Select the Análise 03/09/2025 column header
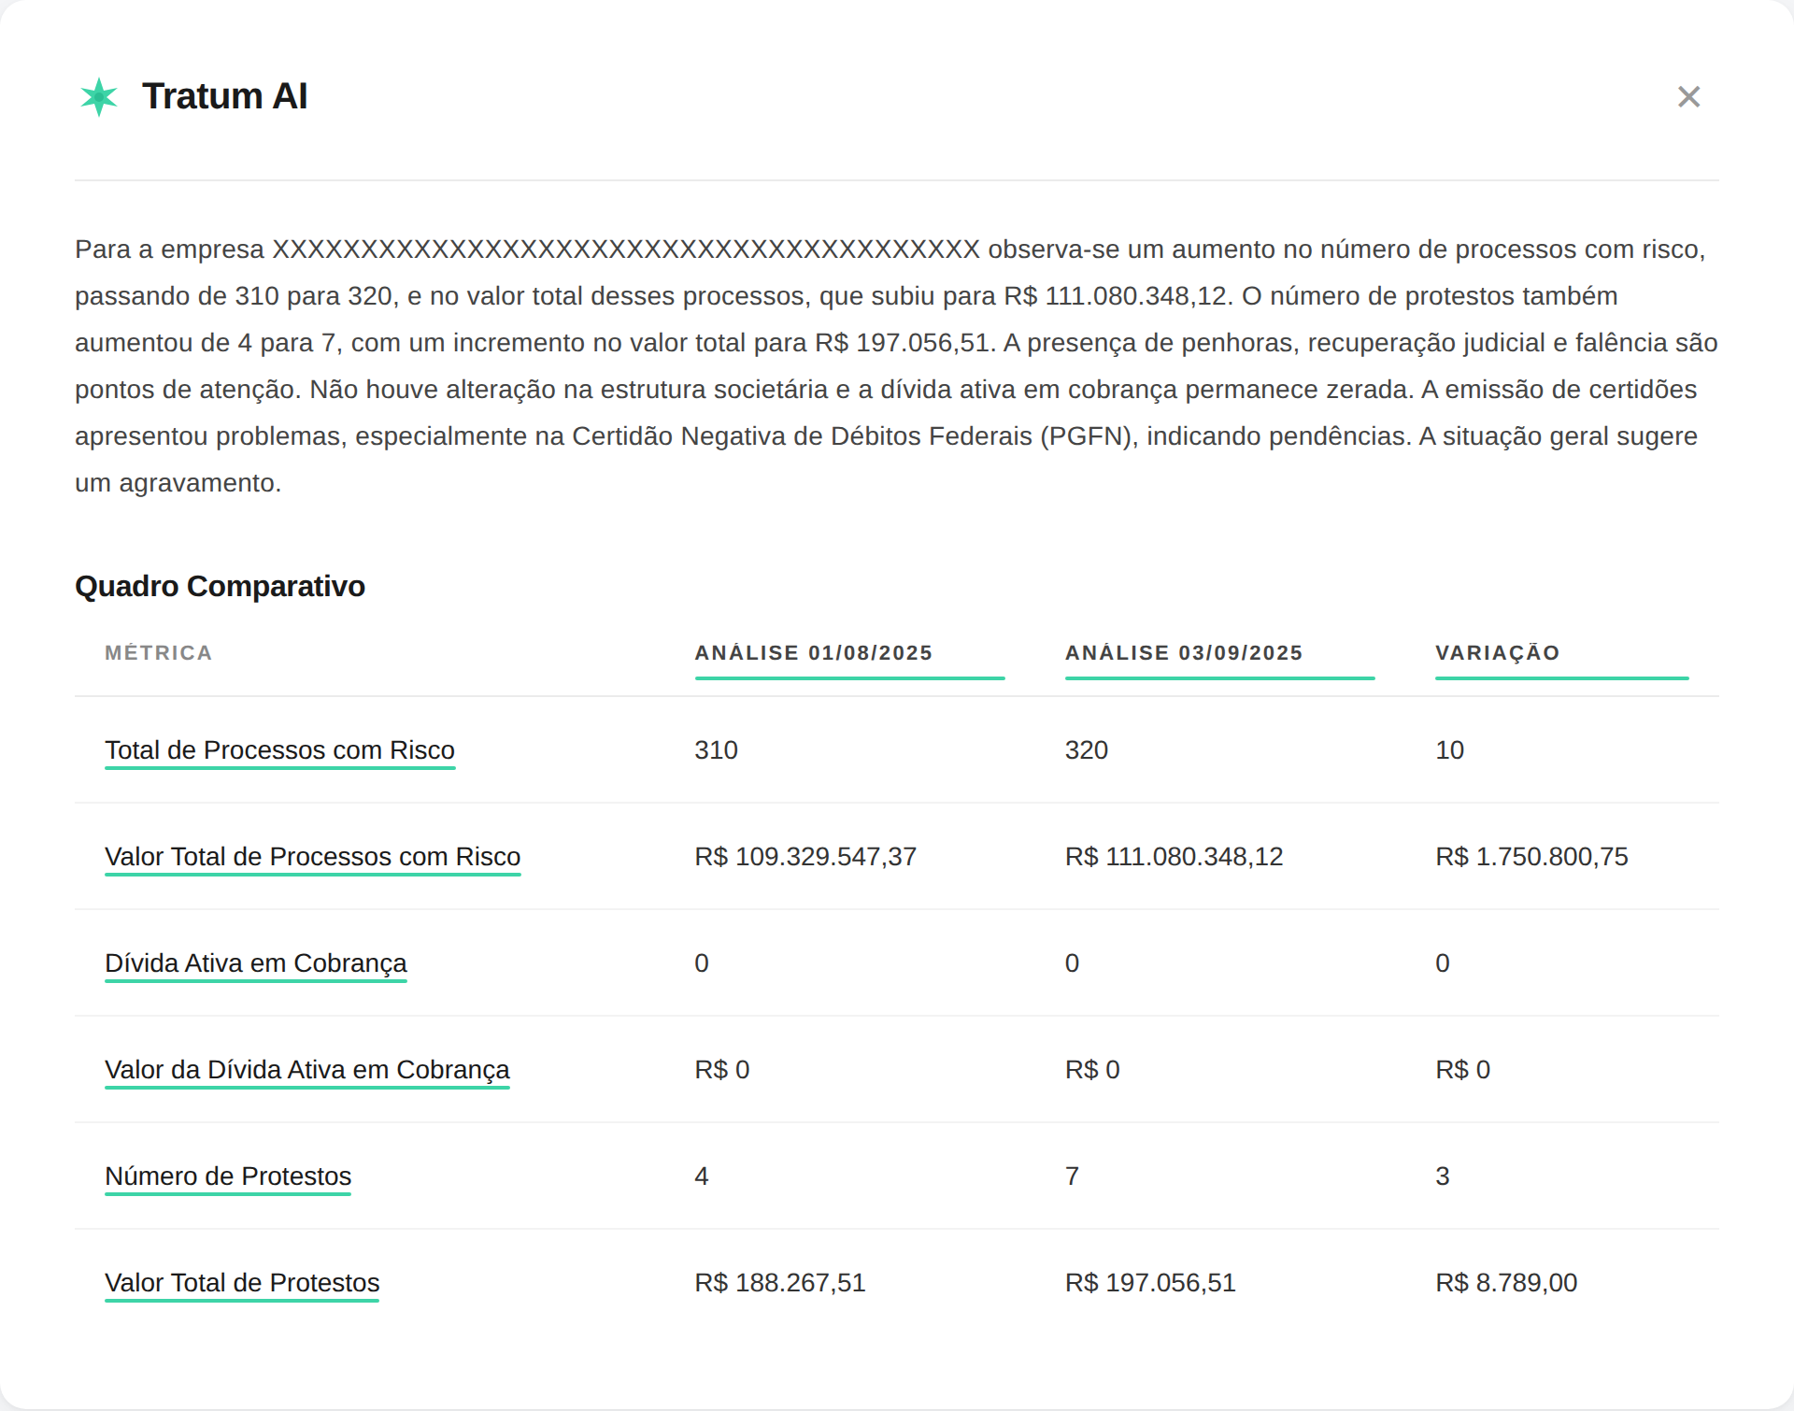The height and width of the screenshot is (1411, 1794). [1183, 653]
